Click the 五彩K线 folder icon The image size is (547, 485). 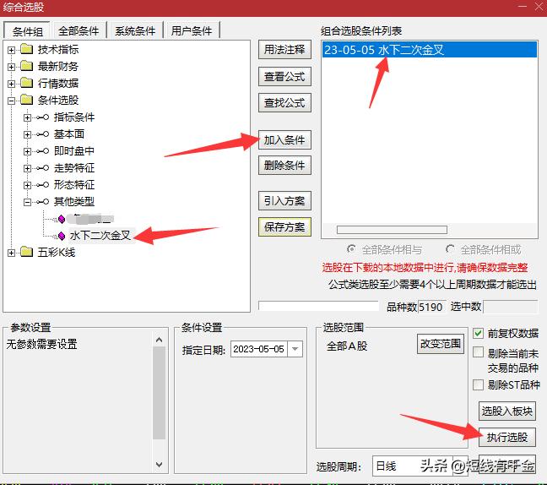[x=26, y=252]
